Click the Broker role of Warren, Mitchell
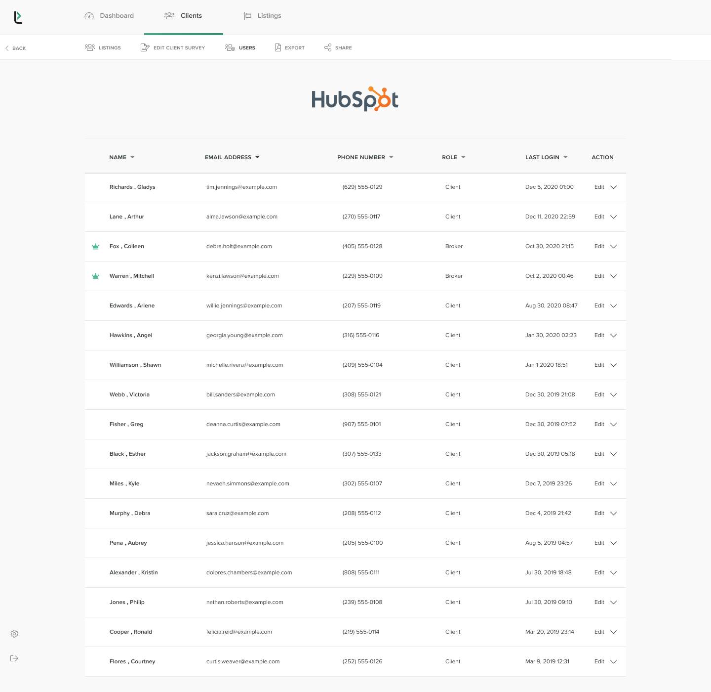Image resolution: width=711 pixels, height=692 pixels. click(454, 276)
